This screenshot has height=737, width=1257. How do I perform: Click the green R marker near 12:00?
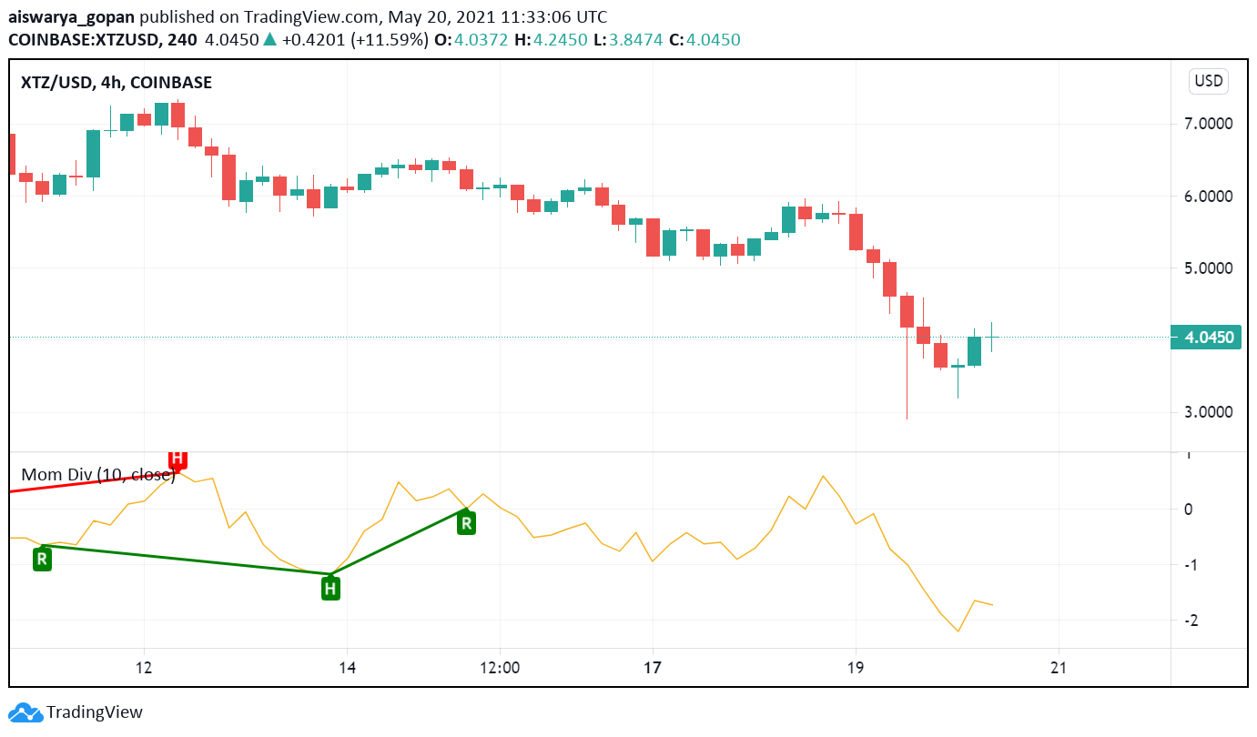(466, 522)
